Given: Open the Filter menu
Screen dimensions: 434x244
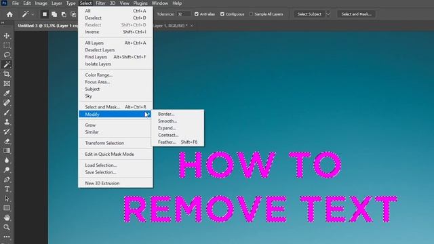Looking at the screenshot, I should pyautogui.click(x=100, y=3).
